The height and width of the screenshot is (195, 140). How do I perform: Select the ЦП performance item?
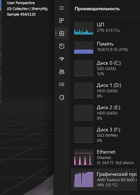tap(104, 28)
